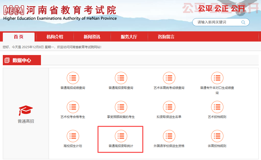Click the 享受照顾政策的考生 icon
261x160 pixels.
pos(121,107)
